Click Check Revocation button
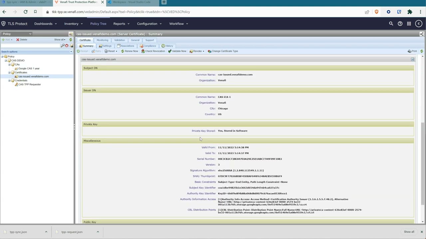426x239 pixels. tap(153, 51)
